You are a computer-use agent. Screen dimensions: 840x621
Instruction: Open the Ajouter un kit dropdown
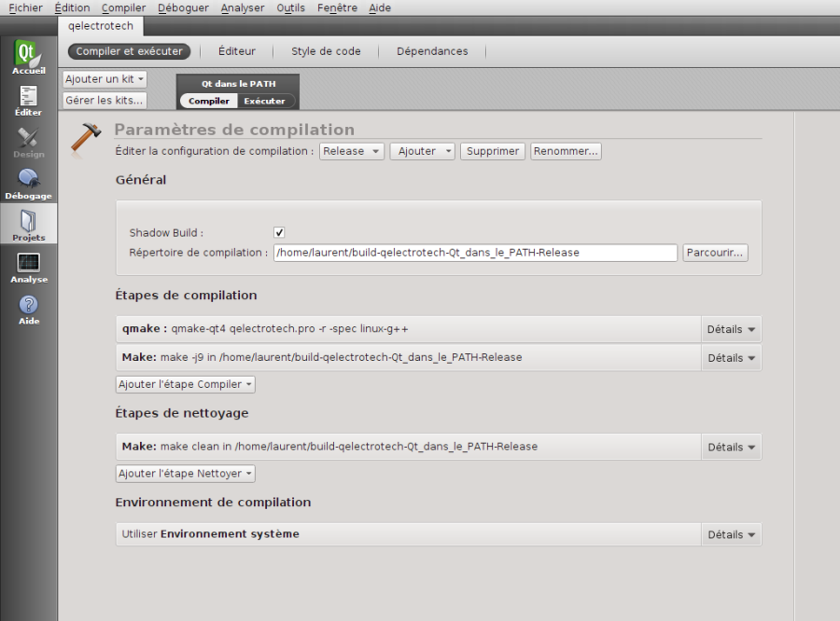[105, 79]
